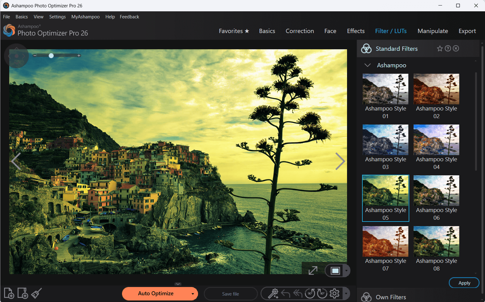Open the Auto Optimize dropdown arrow
Screen dimensions: 485x302
click(193, 294)
